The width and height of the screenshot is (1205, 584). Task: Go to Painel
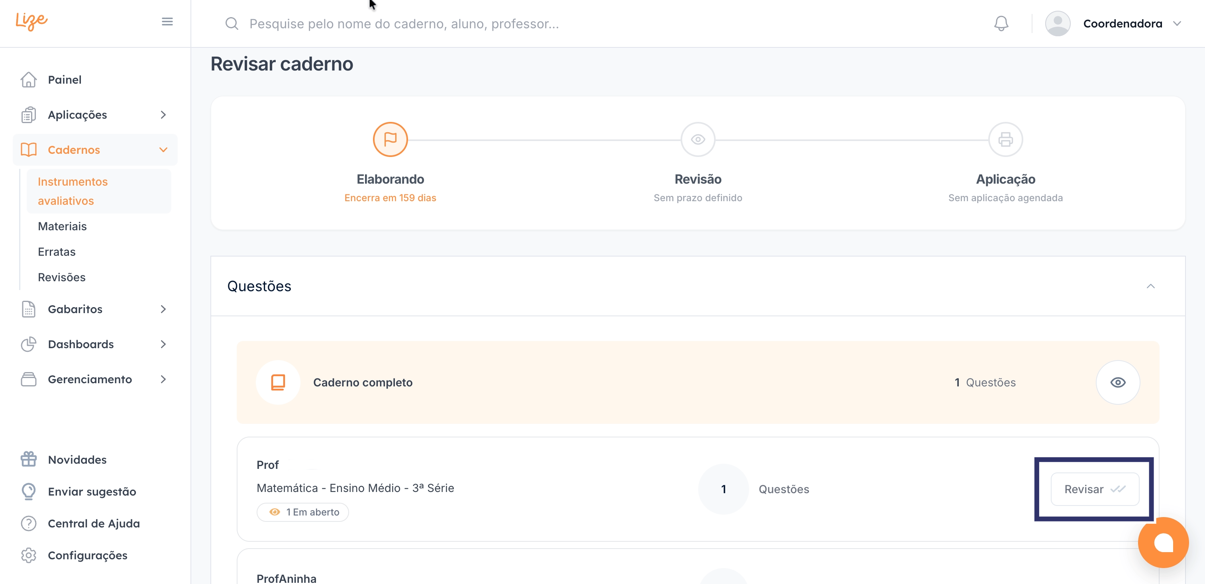coord(65,80)
